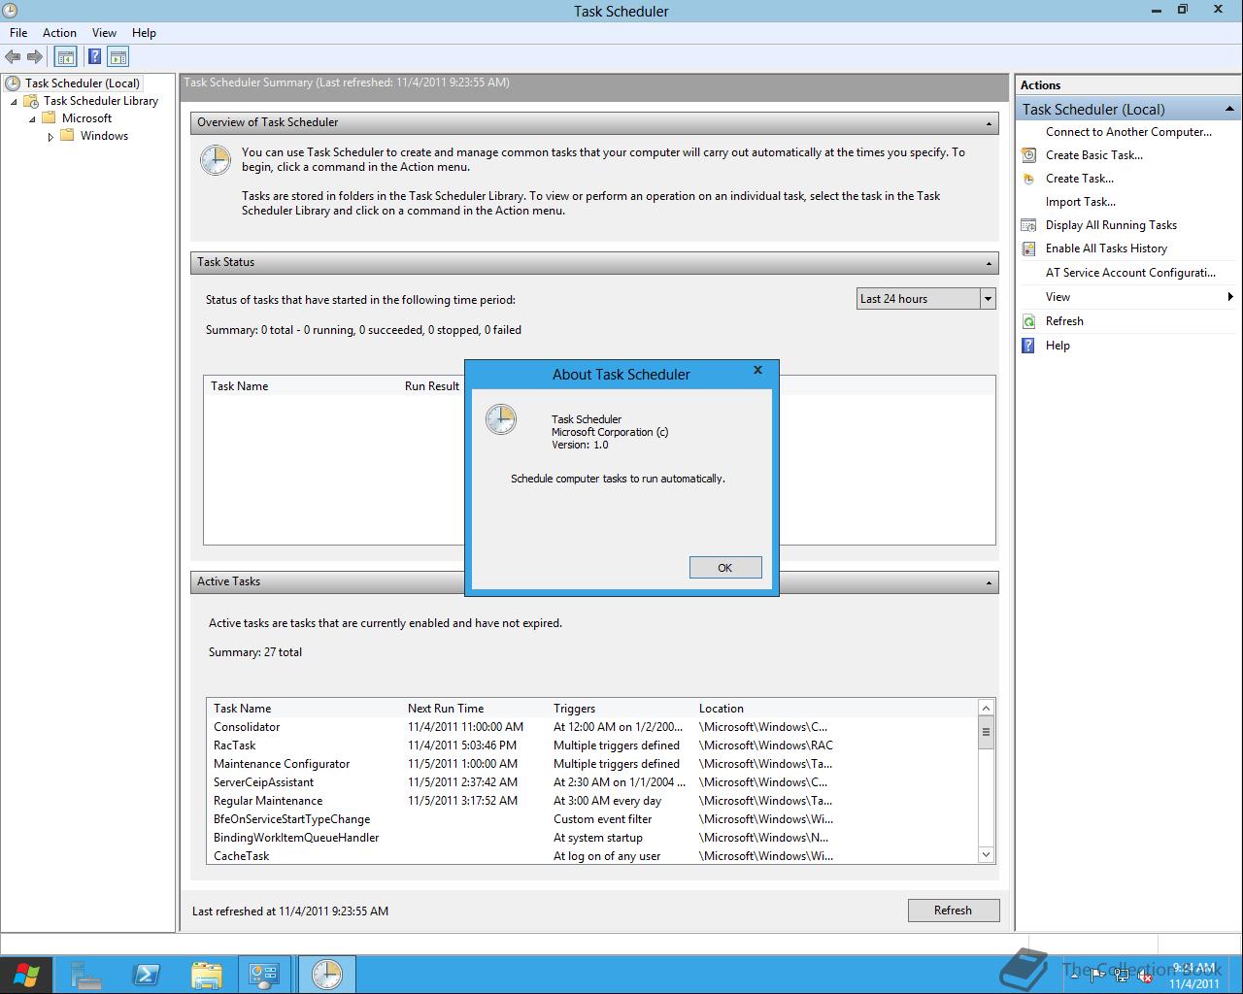The image size is (1243, 994).
Task: Open the File menu
Action: point(18,33)
